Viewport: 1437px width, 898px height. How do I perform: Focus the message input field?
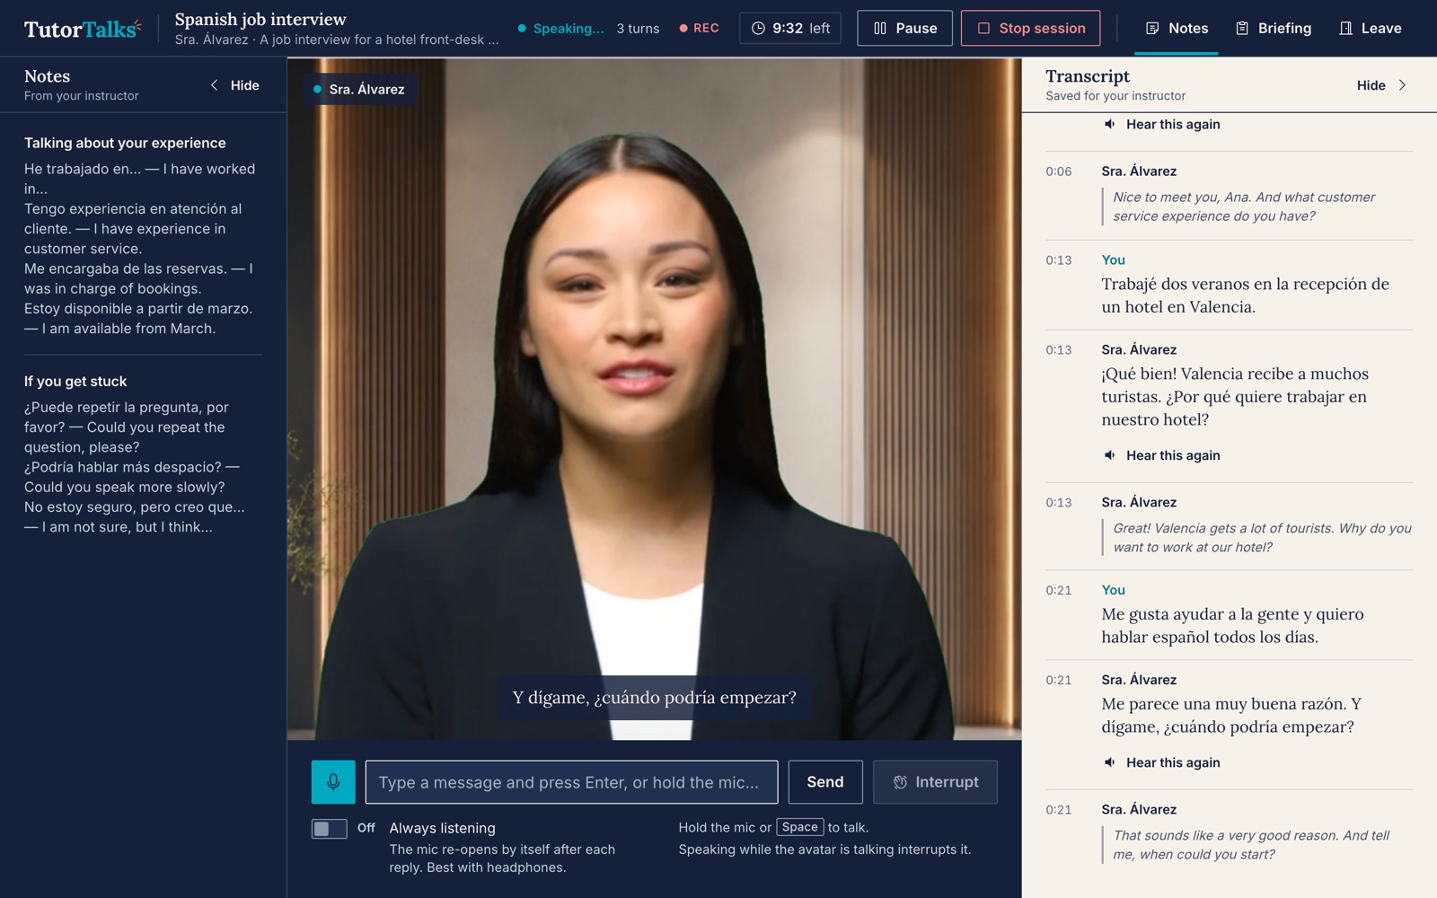click(x=571, y=782)
